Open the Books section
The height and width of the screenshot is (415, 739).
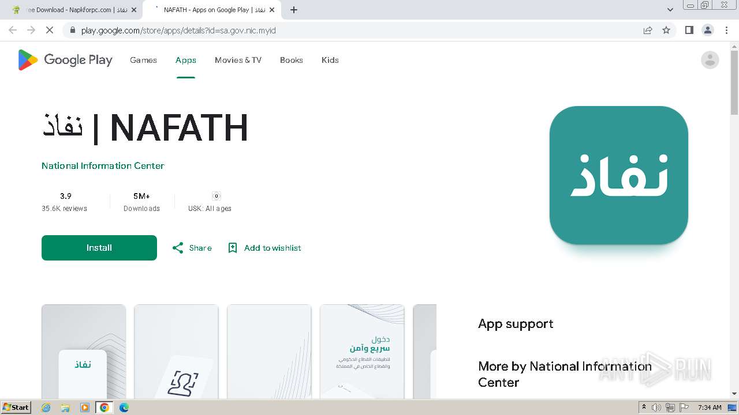tap(292, 60)
